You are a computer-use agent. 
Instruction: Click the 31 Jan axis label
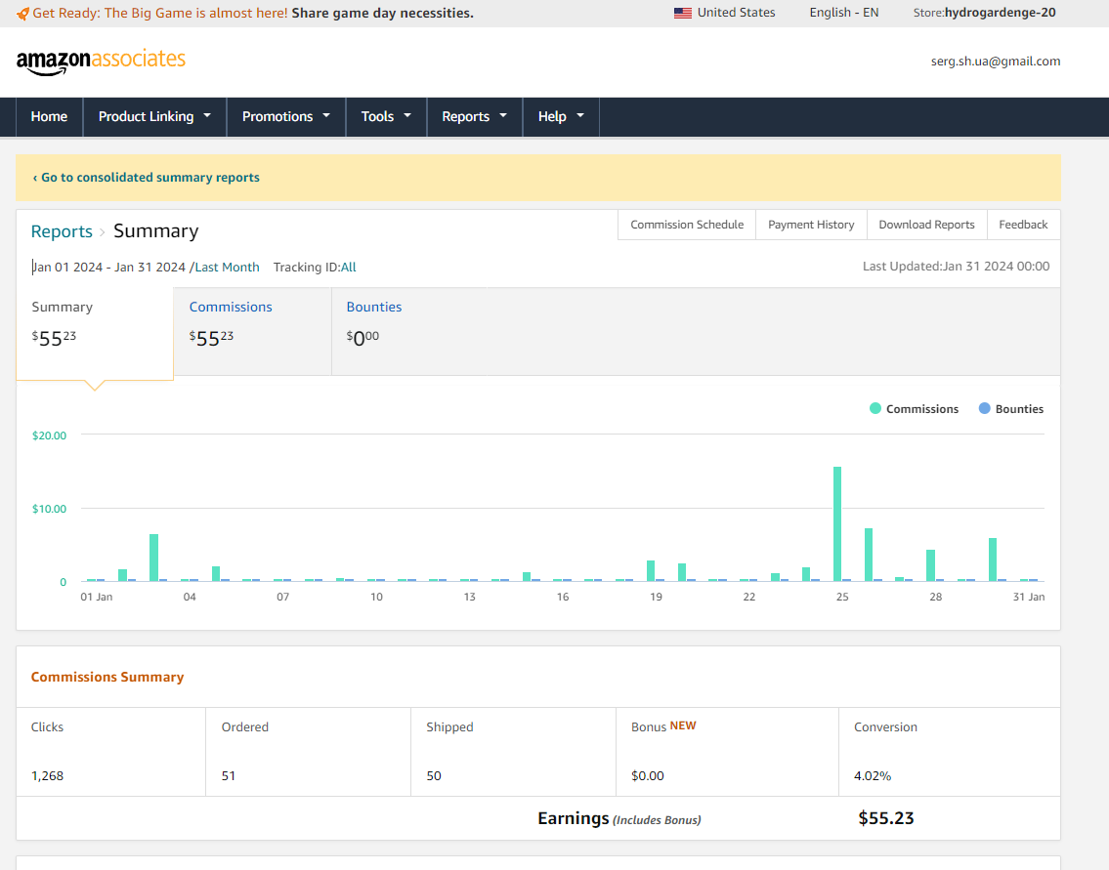click(1028, 598)
